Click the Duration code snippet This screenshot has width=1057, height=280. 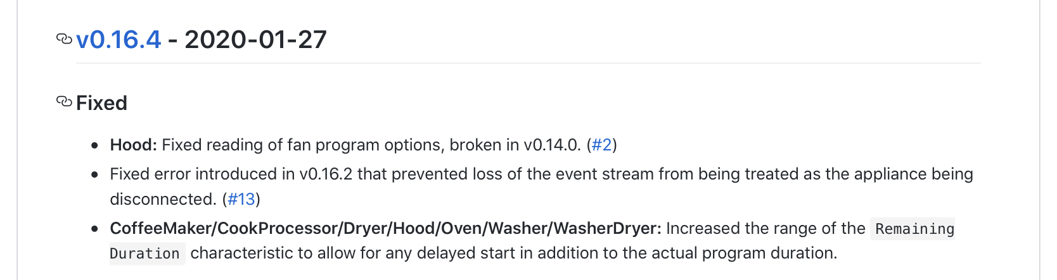pyautogui.click(x=145, y=253)
